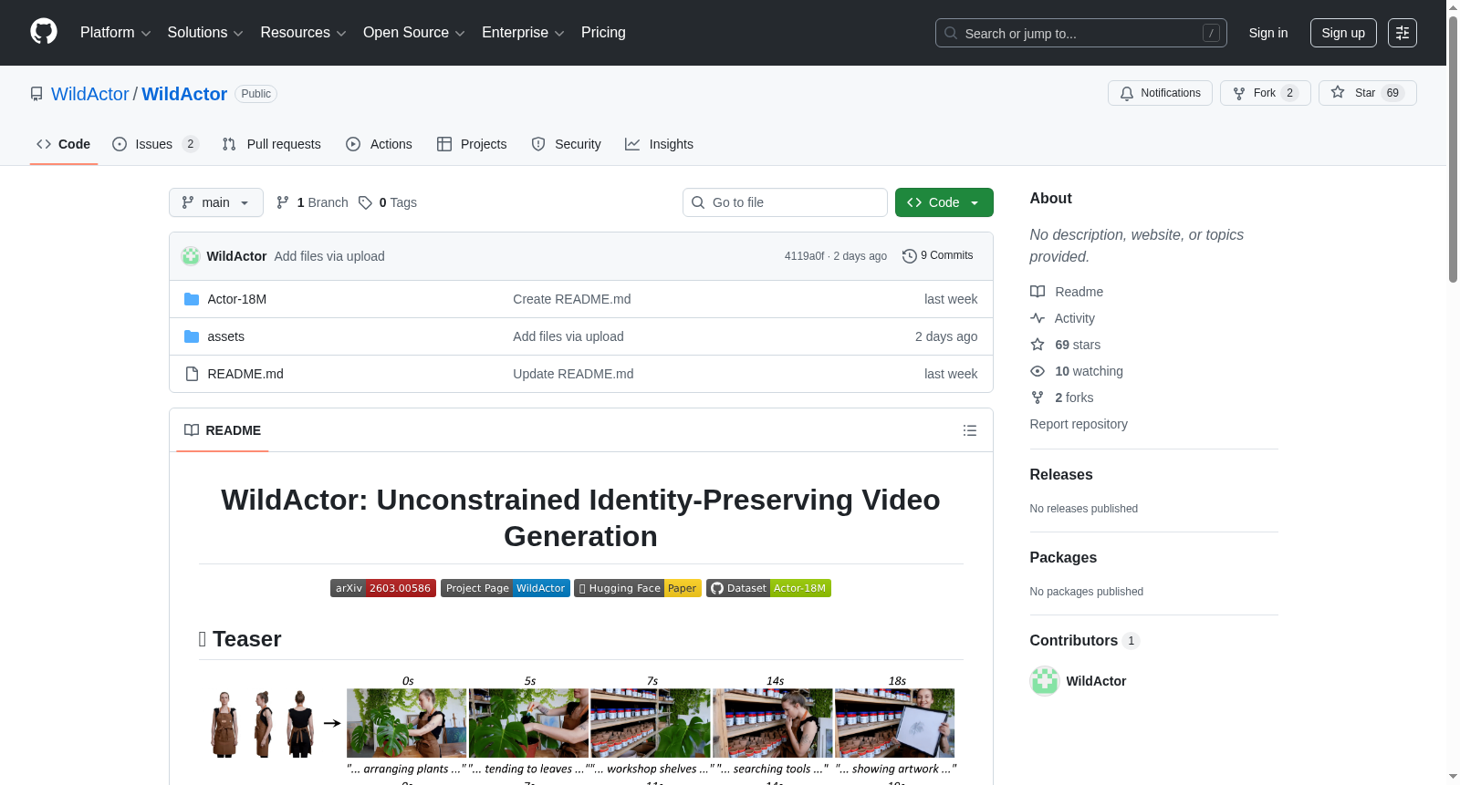
Task: Open the README outline list icon
Action: (970, 430)
